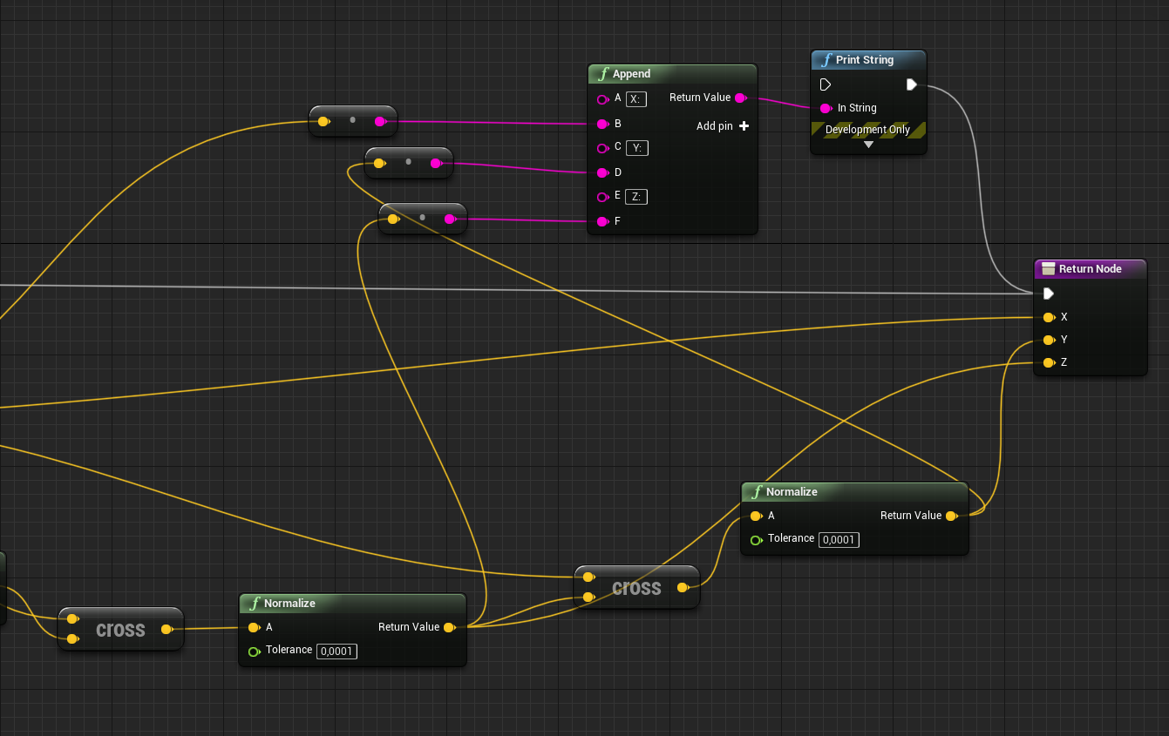Click the 'Development Only' banner on Print String
The image size is (1169, 736).
[868, 130]
